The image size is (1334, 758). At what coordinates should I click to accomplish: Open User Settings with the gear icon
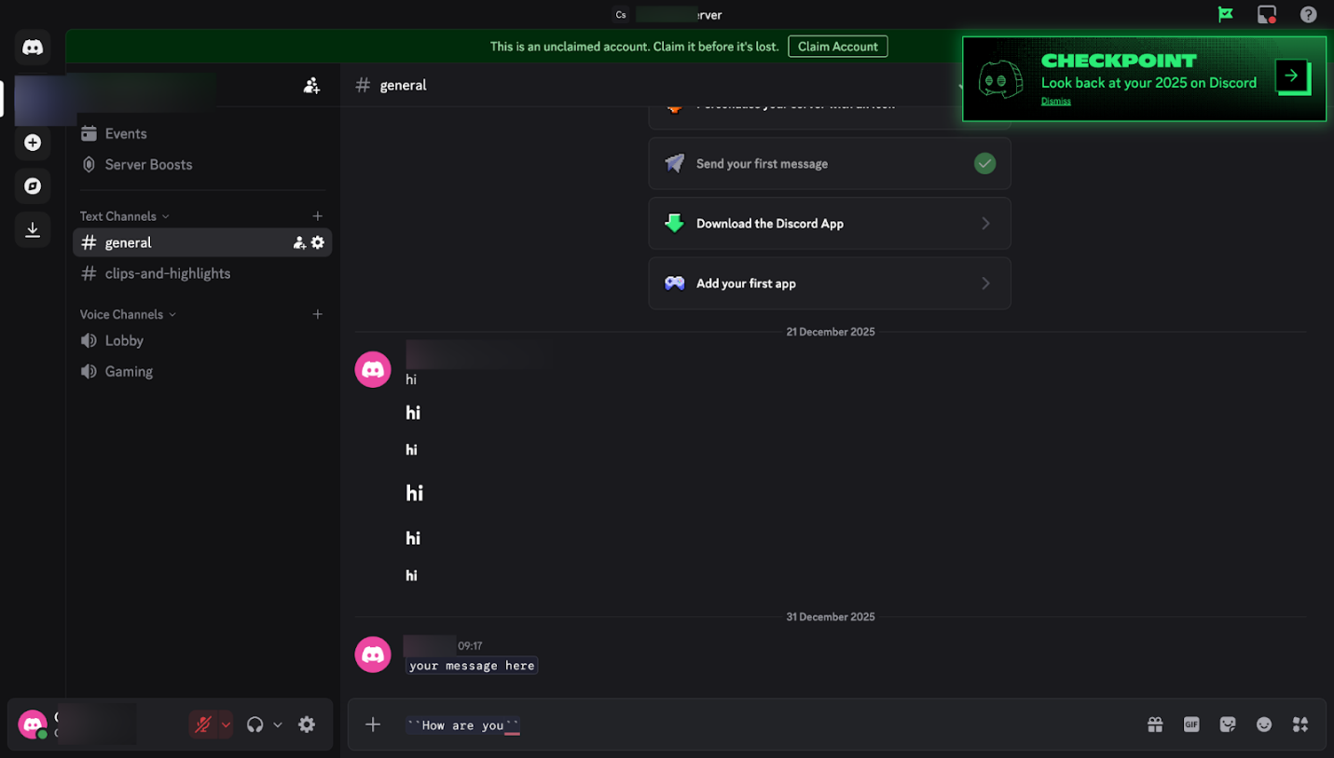(x=307, y=724)
